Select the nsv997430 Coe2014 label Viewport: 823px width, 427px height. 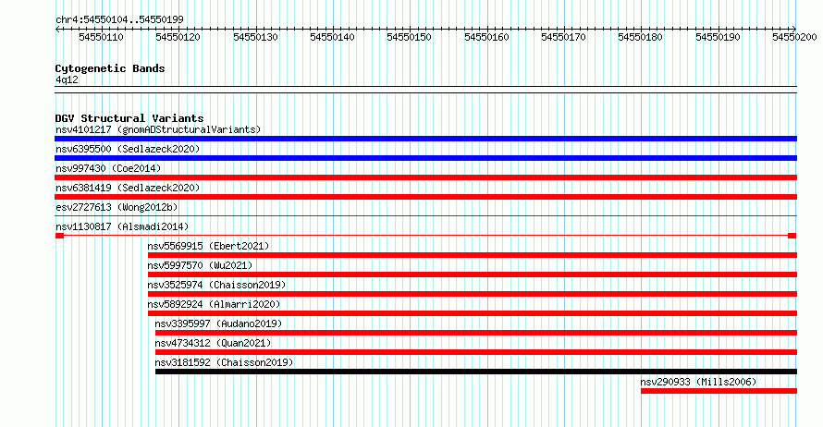click(108, 168)
